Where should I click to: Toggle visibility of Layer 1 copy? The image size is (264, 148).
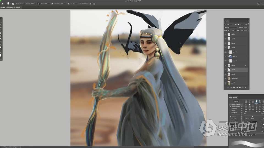(226, 79)
